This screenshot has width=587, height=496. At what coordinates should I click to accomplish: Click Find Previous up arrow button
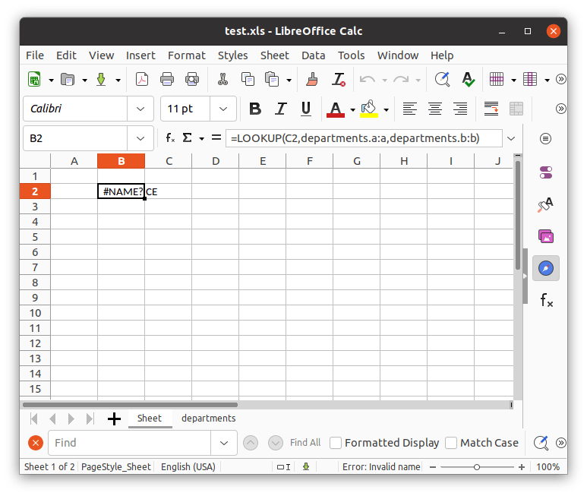tap(251, 443)
